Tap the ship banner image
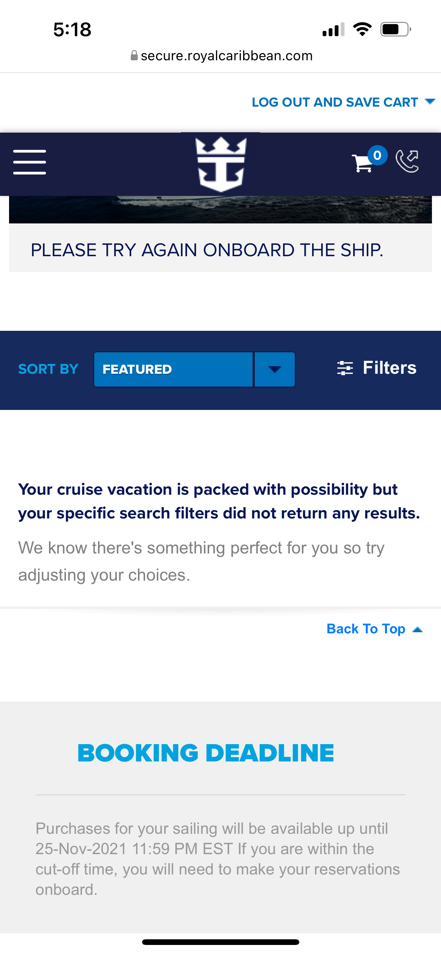The width and height of the screenshot is (441, 954). pos(220,209)
